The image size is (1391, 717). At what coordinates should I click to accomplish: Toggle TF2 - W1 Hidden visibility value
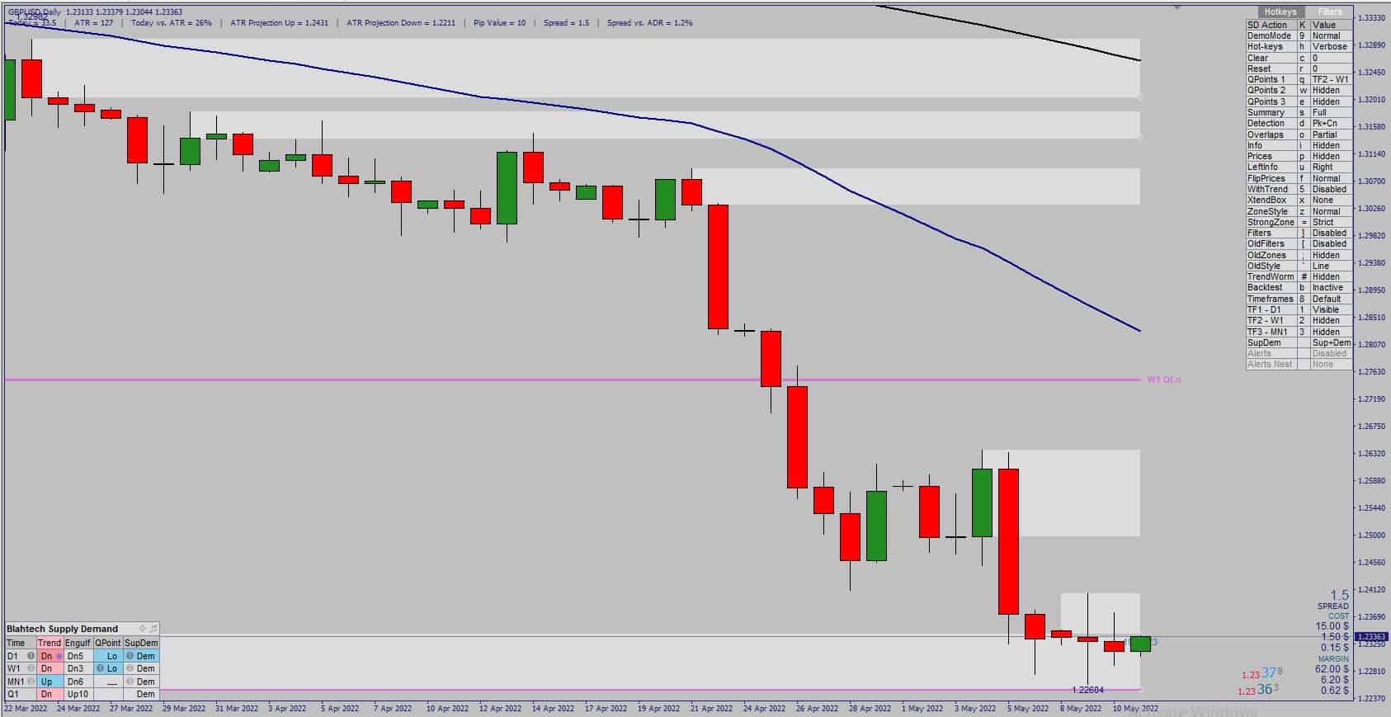(1331, 321)
